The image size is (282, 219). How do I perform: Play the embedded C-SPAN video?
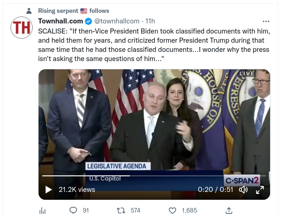[x=49, y=190]
